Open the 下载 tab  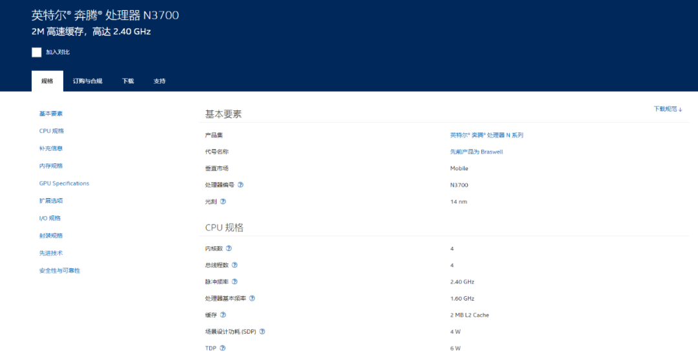pyautogui.click(x=128, y=81)
